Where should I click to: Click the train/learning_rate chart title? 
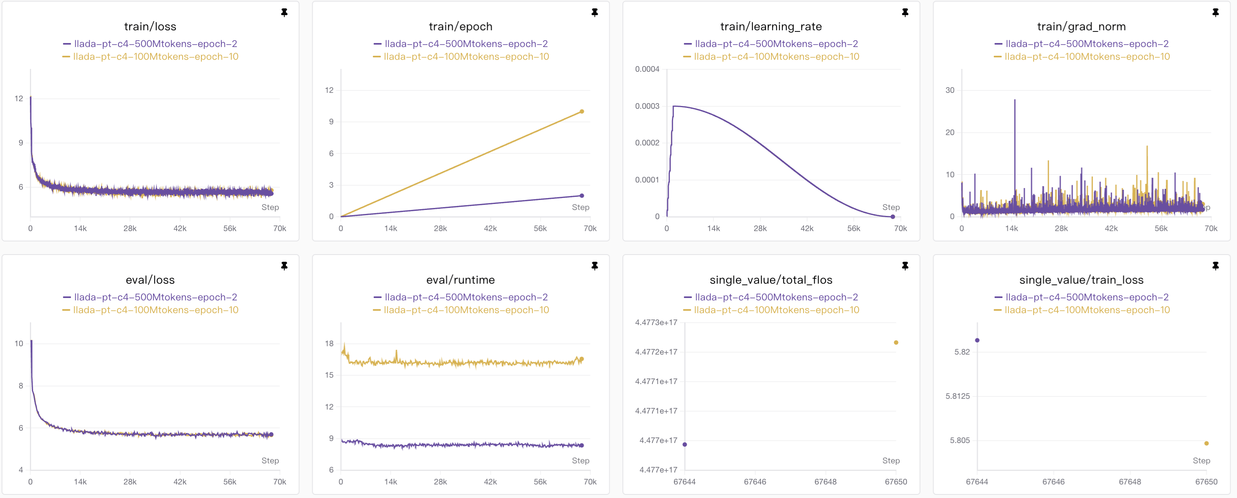pyautogui.click(x=771, y=26)
